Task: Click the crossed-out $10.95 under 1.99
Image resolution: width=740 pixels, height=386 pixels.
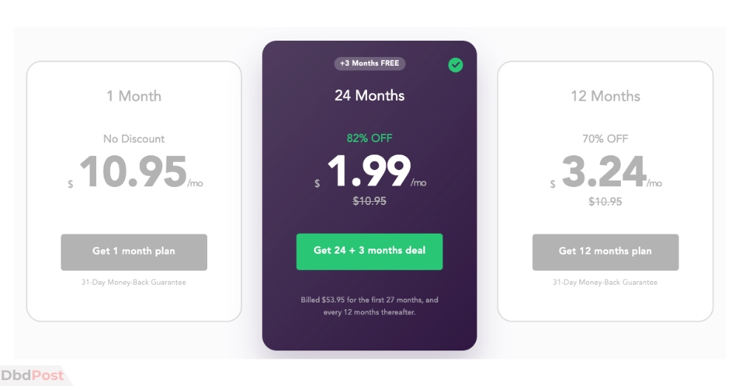Action: pyautogui.click(x=369, y=201)
